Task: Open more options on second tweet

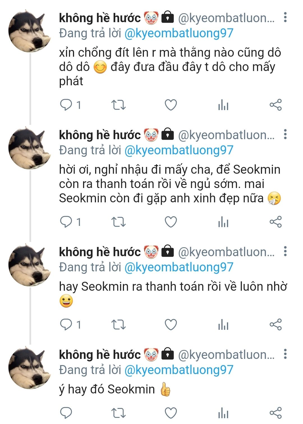Action: (x=285, y=134)
